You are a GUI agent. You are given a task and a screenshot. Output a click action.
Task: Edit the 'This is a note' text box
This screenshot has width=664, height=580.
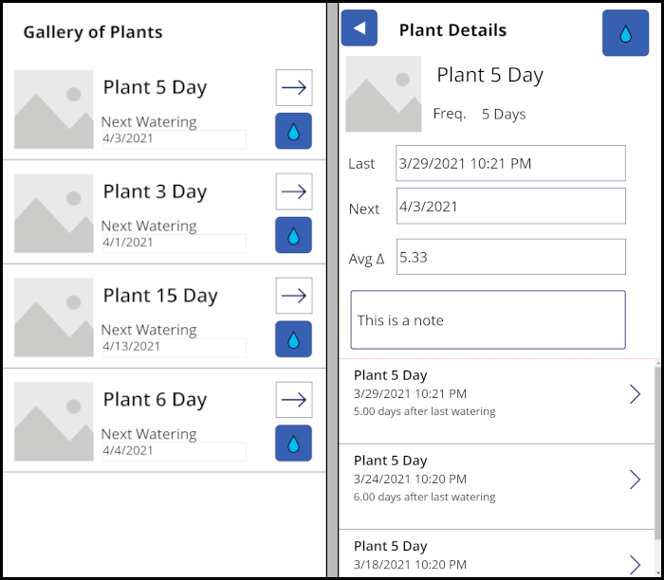click(488, 320)
